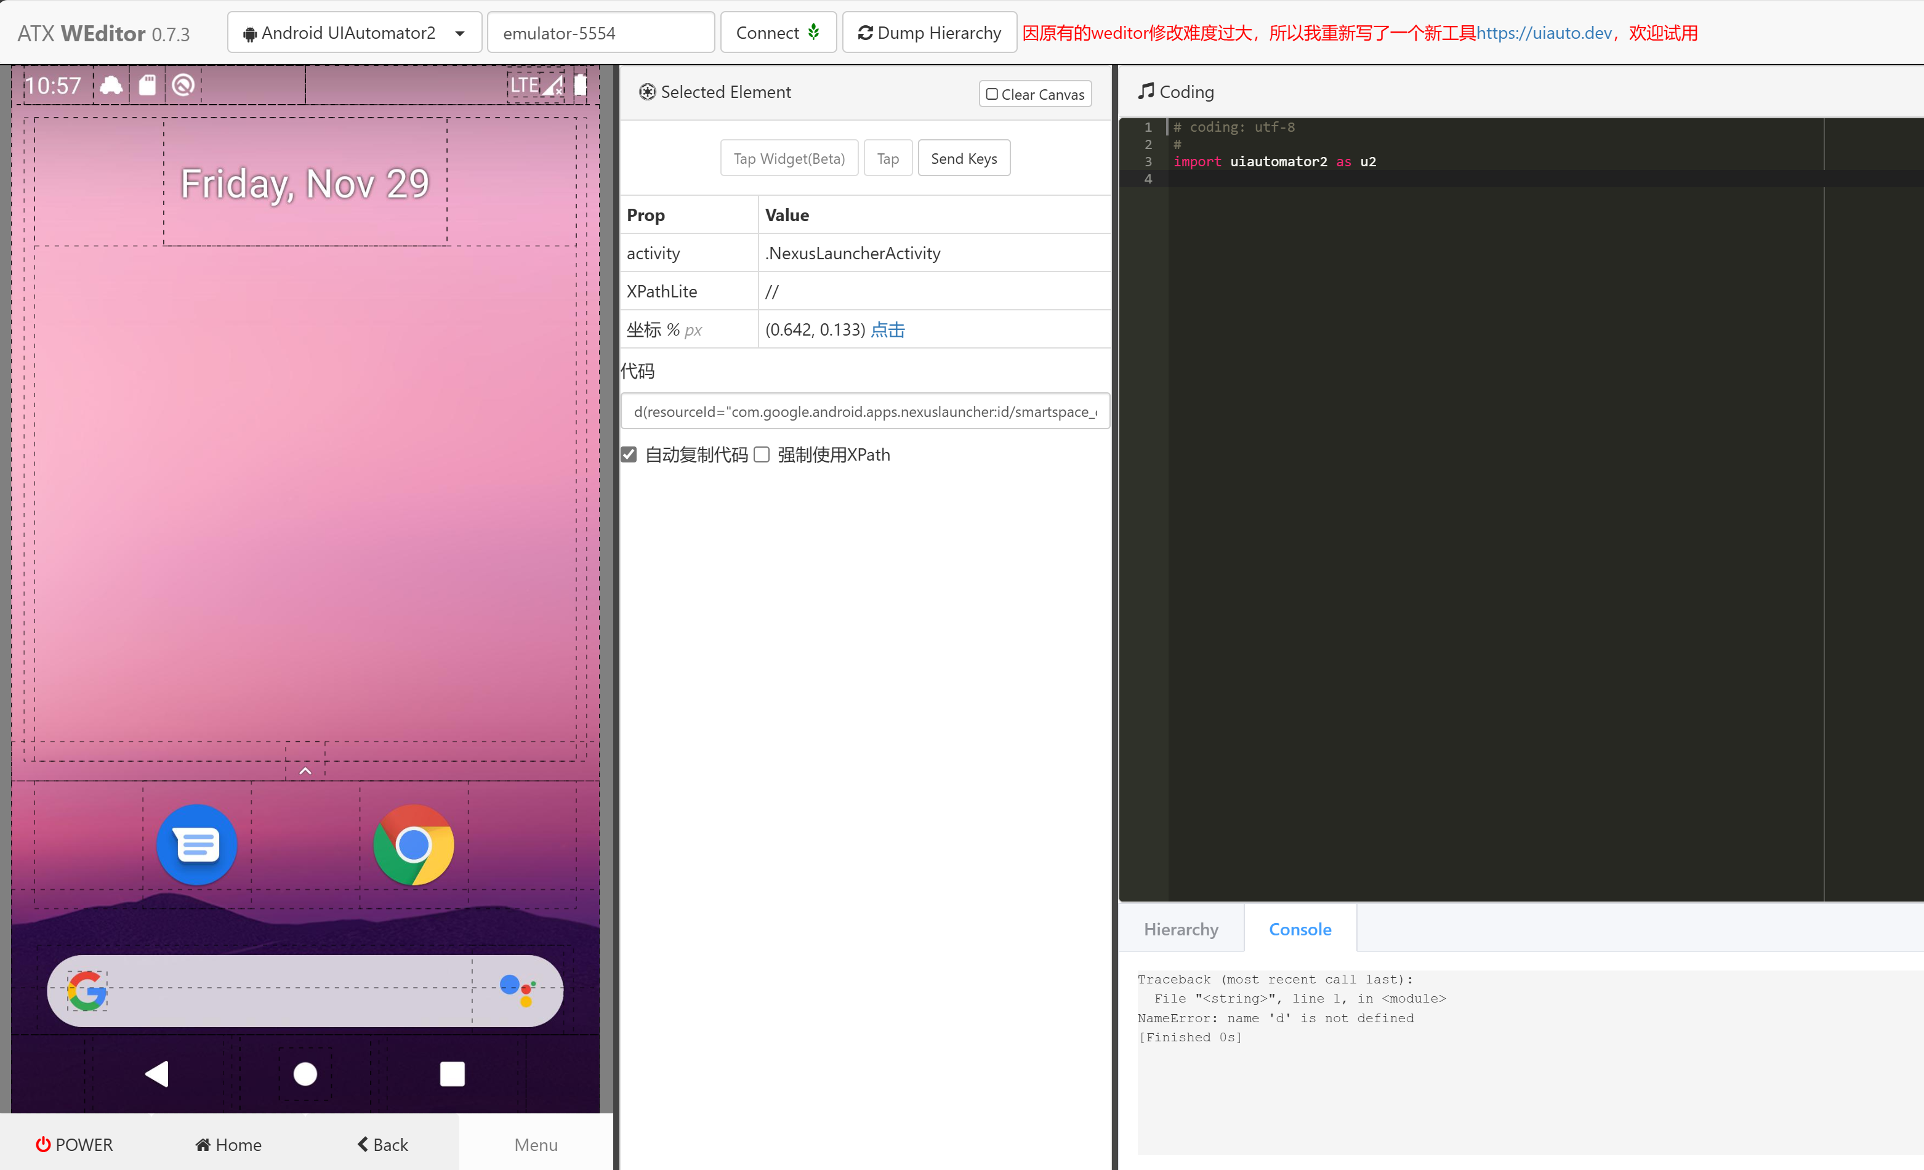The image size is (1924, 1170).
Task: Click the 点击 coordinate link
Action: [888, 329]
